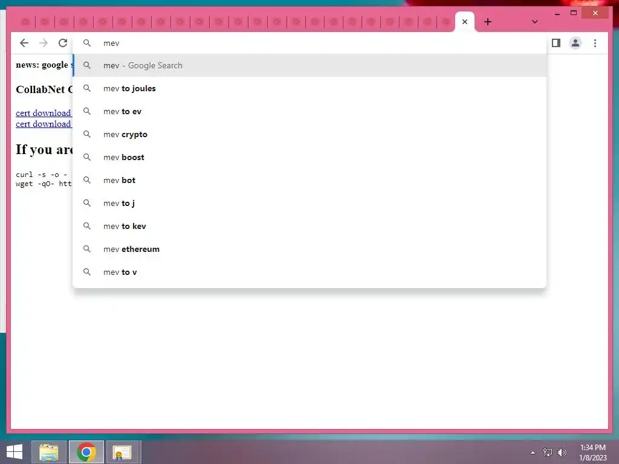Open File Explorer from the taskbar
619x464 pixels.
point(48,452)
